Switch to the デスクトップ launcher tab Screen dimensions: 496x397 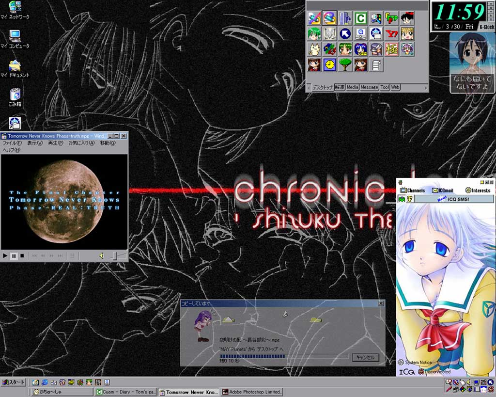click(x=322, y=88)
